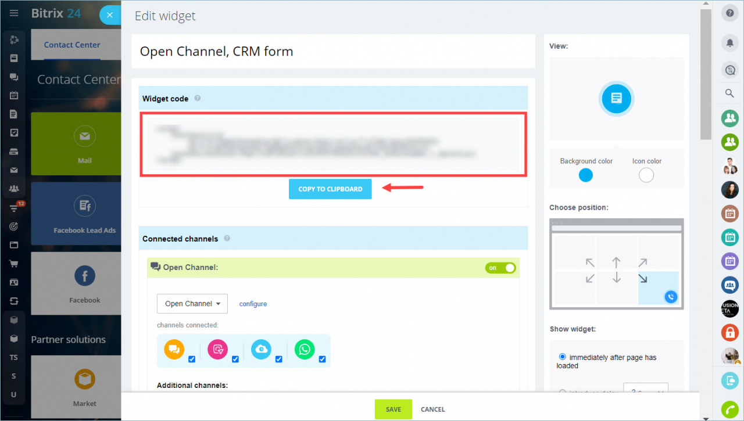Open the calendar icon in left sidebar
744x421 pixels.
[14, 96]
